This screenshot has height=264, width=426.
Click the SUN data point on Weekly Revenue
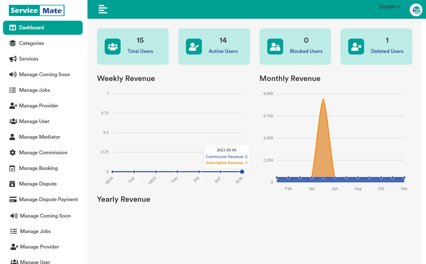(x=242, y=172)
